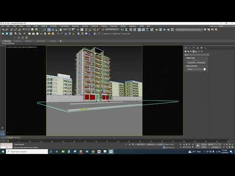The height and width of the screenshot is (176, 235).
Task: Switch to the Modify command panel tab
Action: tap(189, 48)
